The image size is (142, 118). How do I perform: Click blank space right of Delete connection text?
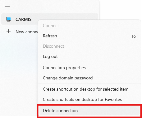109,111
